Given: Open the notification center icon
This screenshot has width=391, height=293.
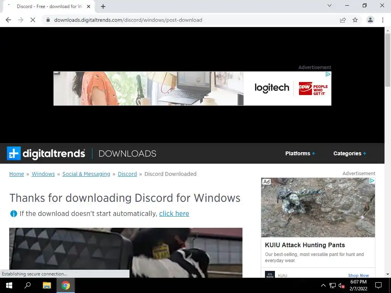Looking at the screenshot, I should (x=378, y=285).
